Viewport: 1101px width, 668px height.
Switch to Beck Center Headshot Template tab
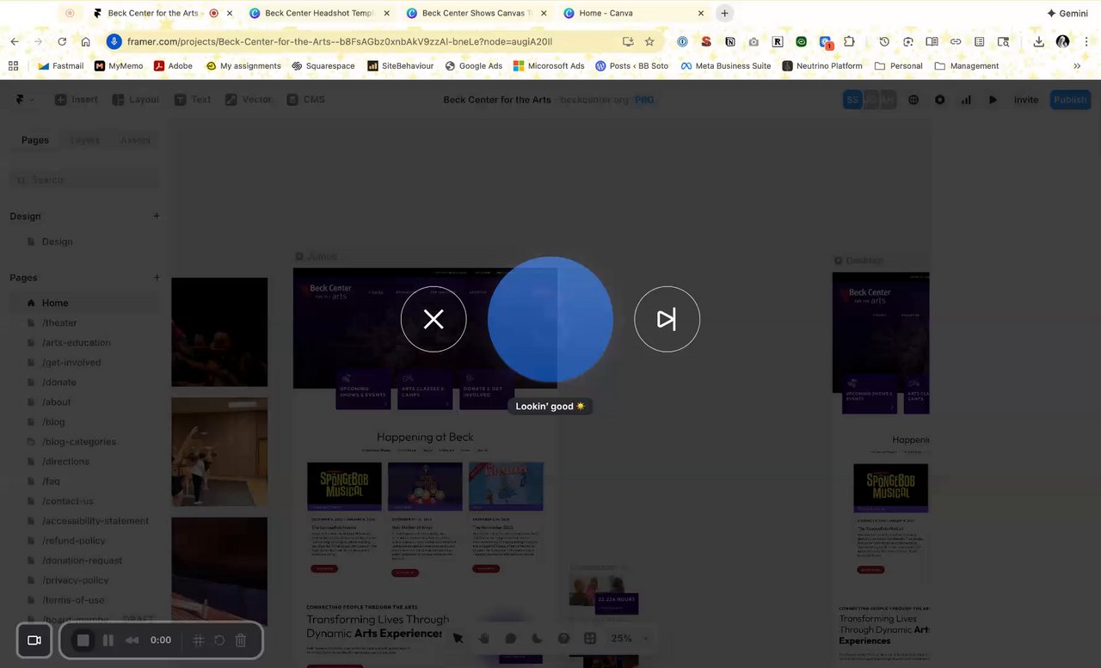[x=319, y=13]
